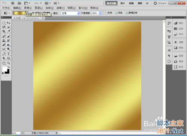Image resolution: width=187 pixels, height=136 pixels.
Task: Open the gradient picker dropdown arrow
Action: 27,12
